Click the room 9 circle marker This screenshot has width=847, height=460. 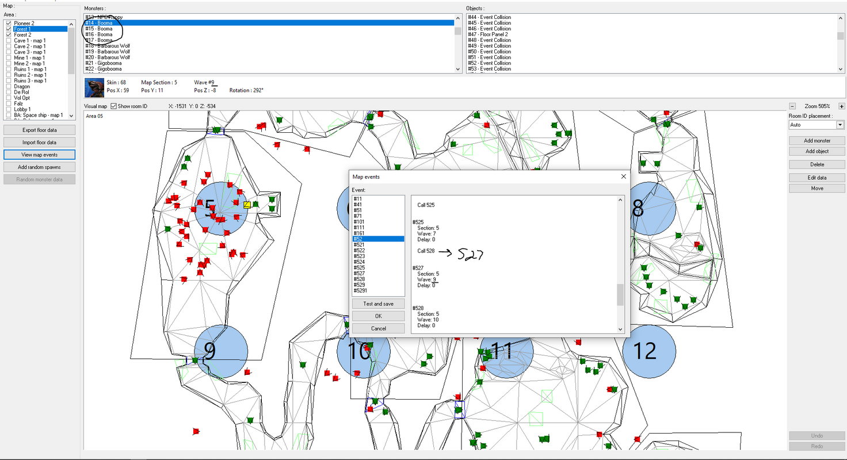pos(221,351)
